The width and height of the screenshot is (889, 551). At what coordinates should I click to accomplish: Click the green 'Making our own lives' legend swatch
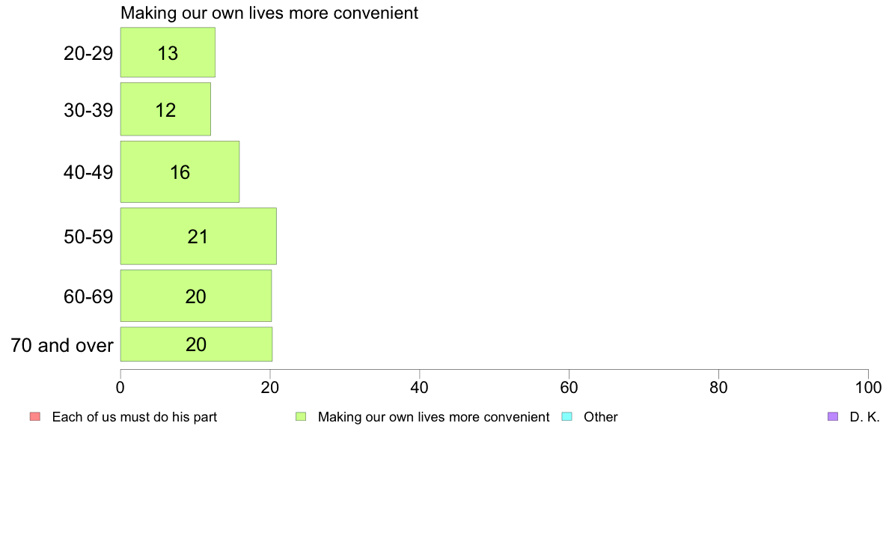[301, 416]
